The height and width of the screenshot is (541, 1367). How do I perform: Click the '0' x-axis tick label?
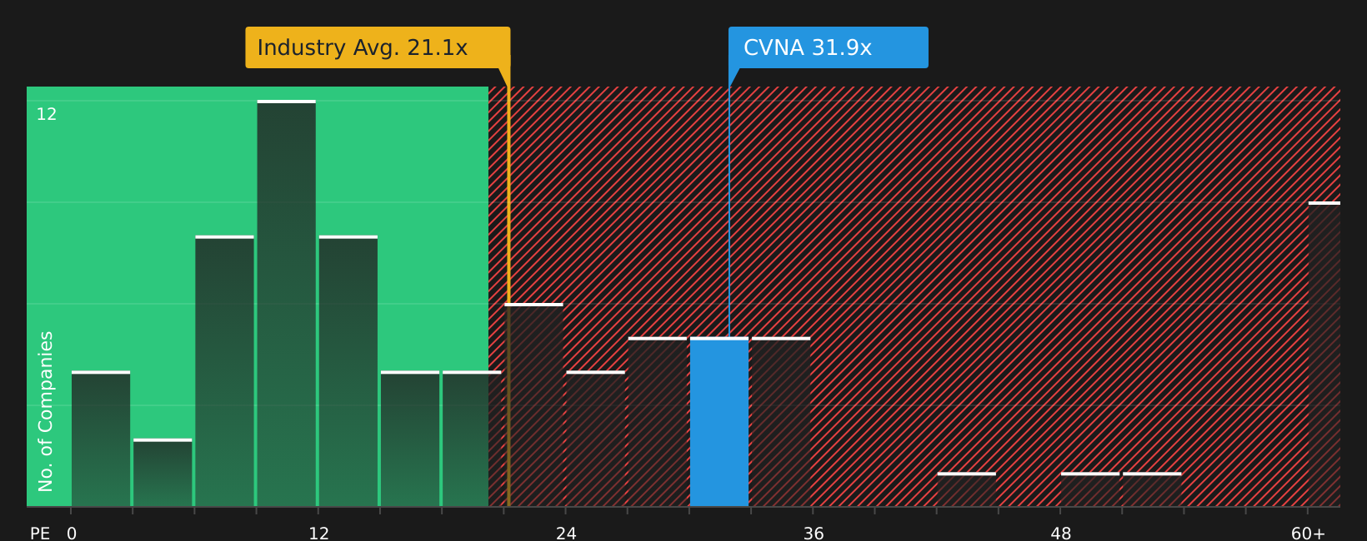(72, 534)
